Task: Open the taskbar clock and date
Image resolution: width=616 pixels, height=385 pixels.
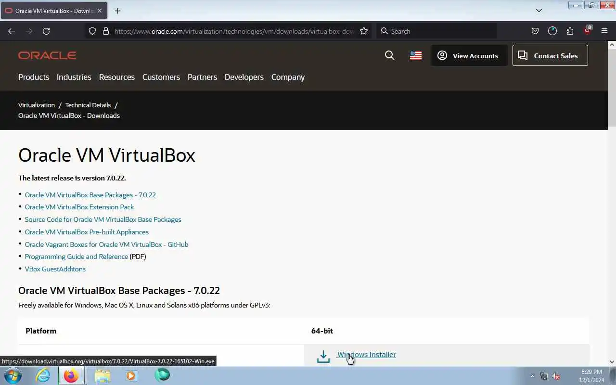Action: coord(591,376)
